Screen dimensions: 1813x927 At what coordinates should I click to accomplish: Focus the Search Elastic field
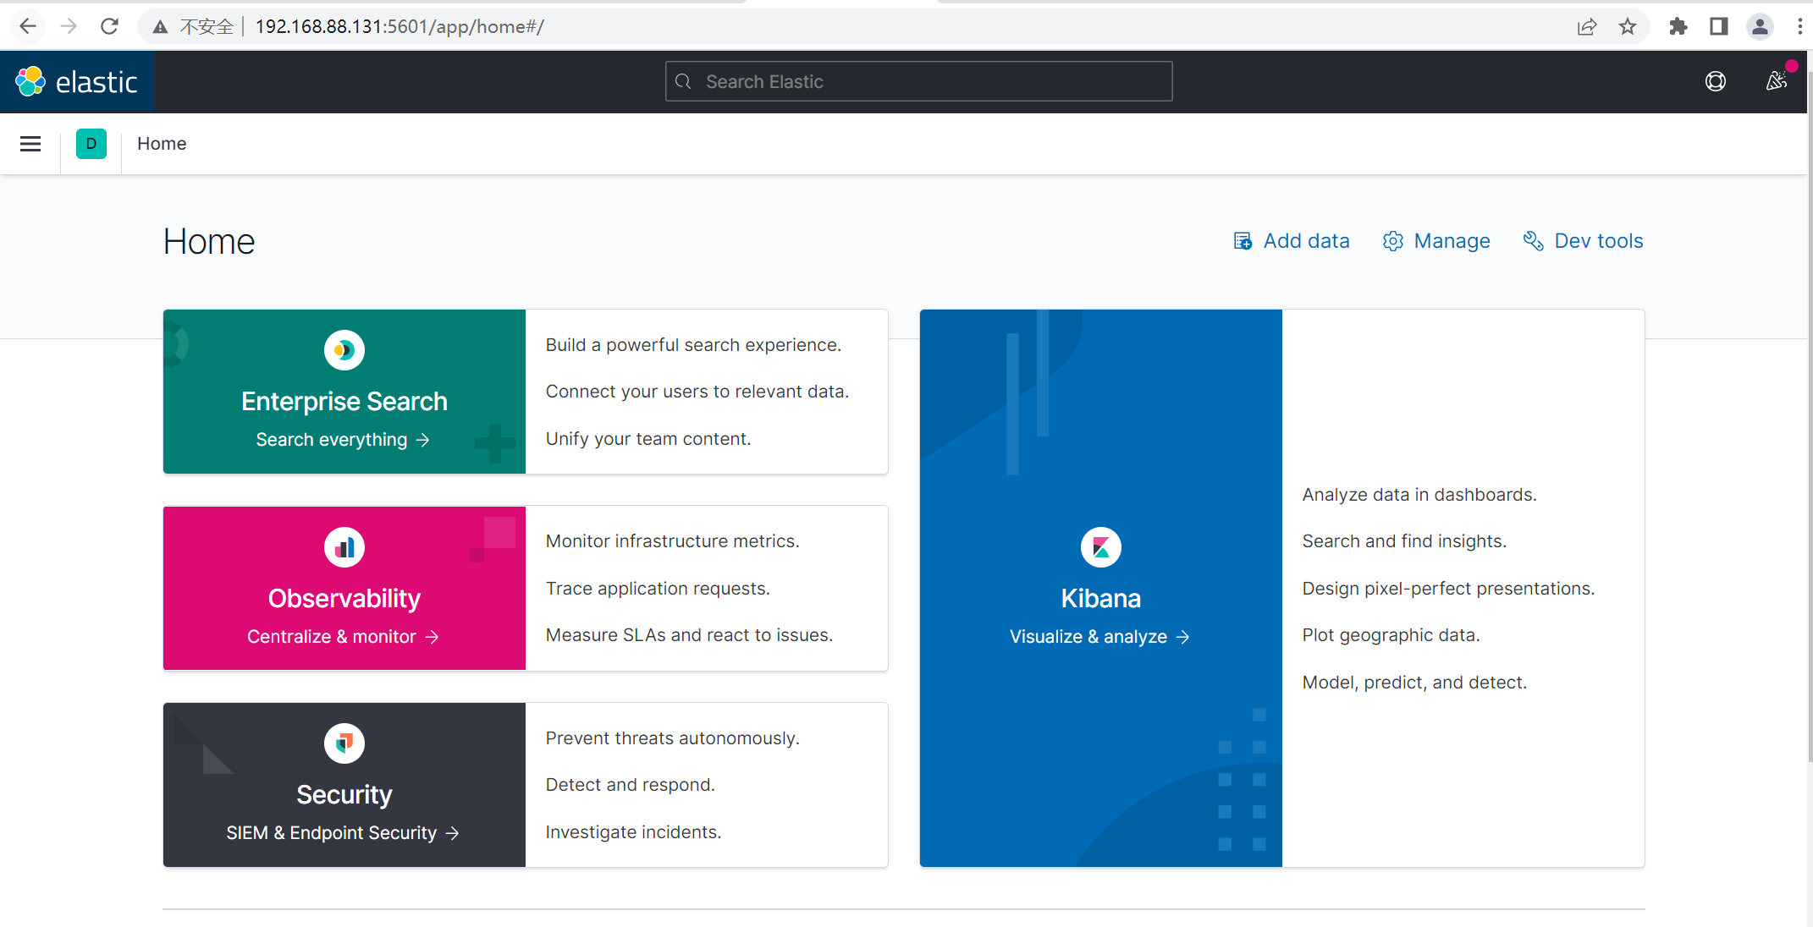(x=919, y=81)
